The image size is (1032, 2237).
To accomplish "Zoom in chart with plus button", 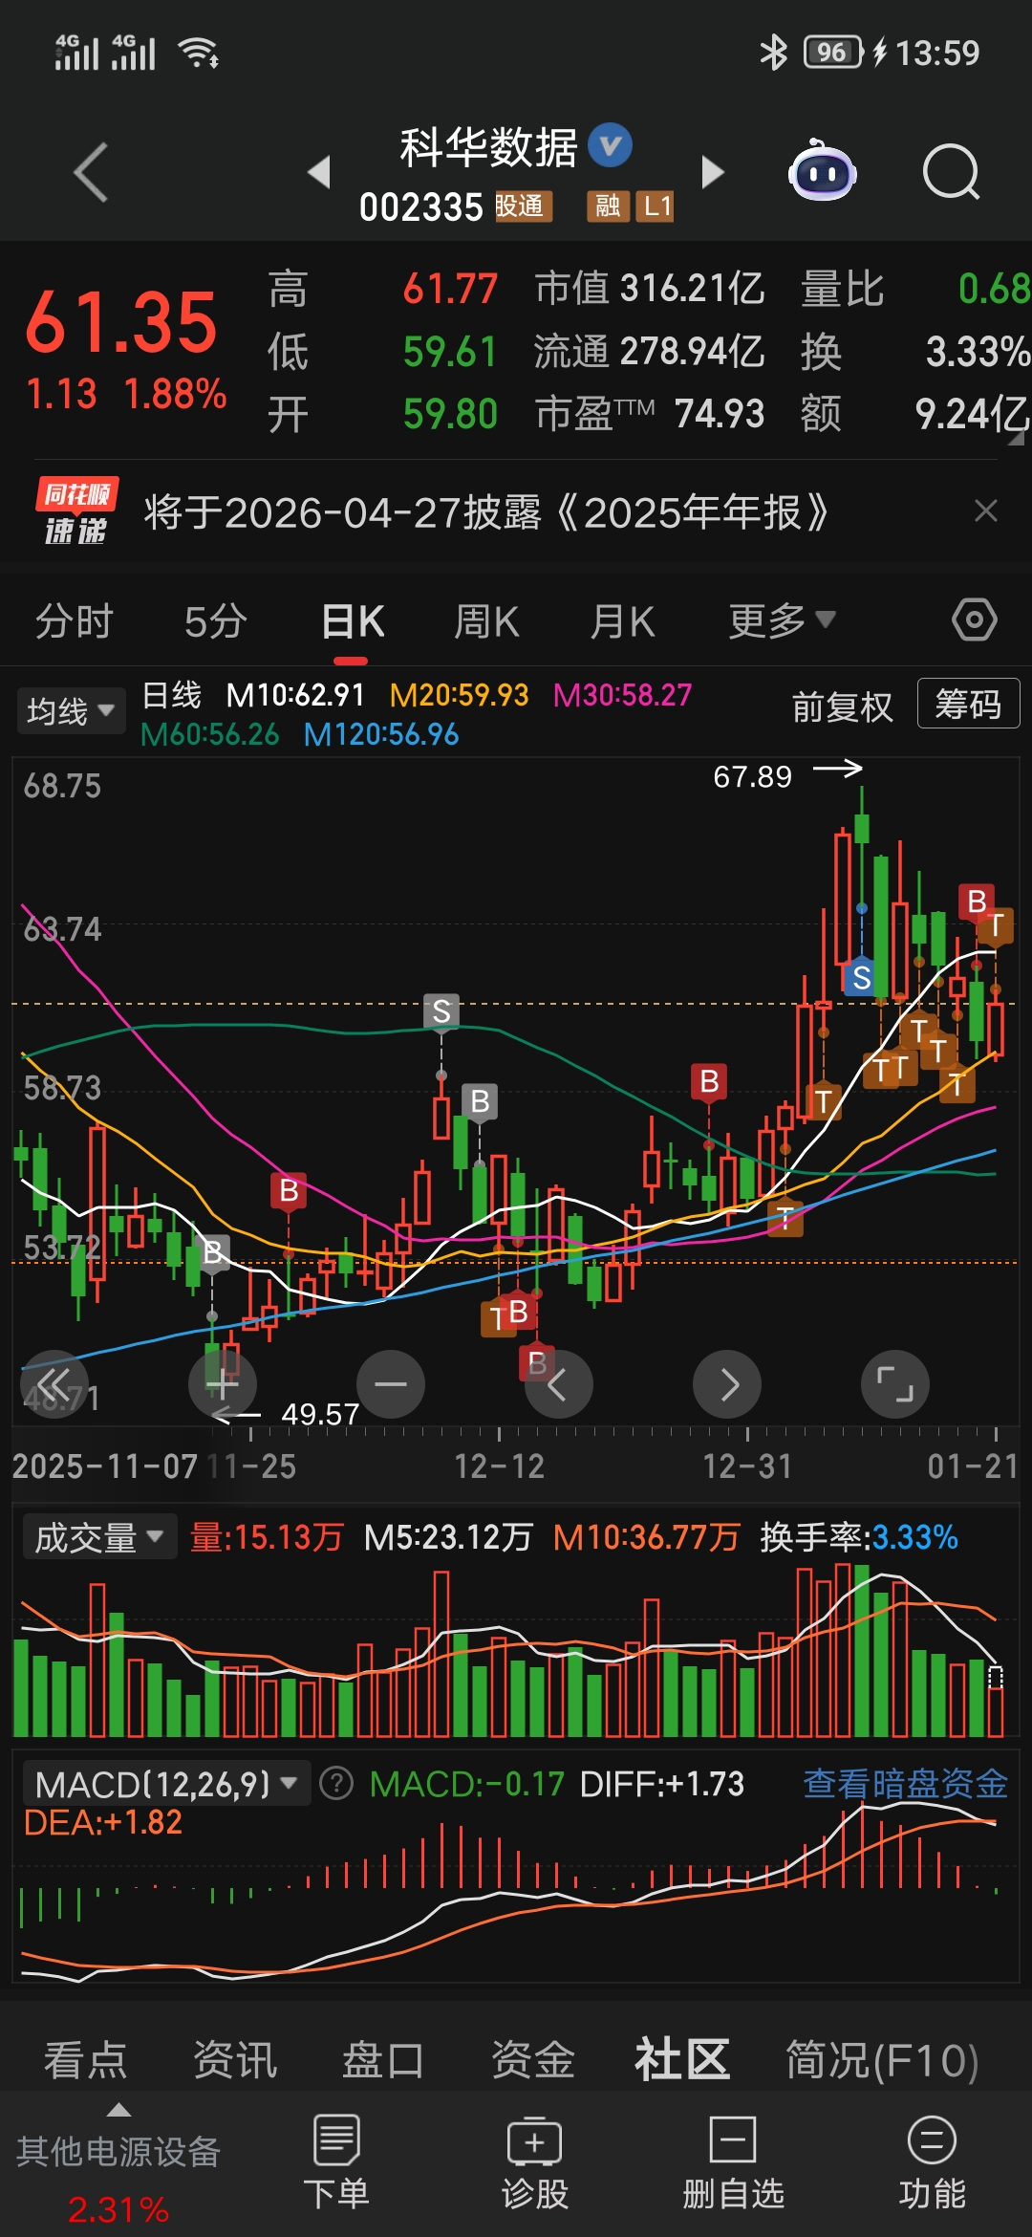I will (x=223, y=1384).
